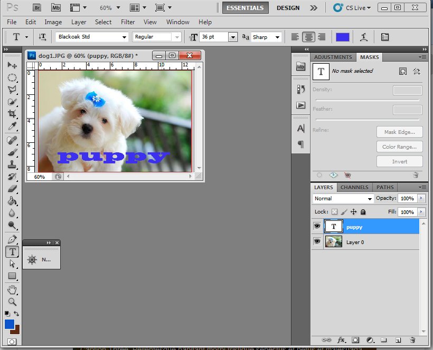Viewport: 433px width, 350px height.
Task: Select the Blur tool
Action: (12, 213)
